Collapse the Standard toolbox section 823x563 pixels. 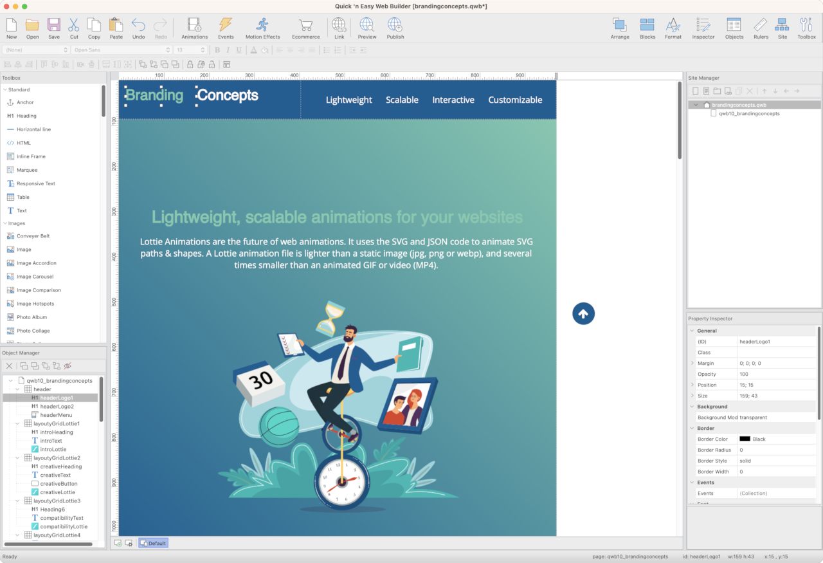(5, 90)
